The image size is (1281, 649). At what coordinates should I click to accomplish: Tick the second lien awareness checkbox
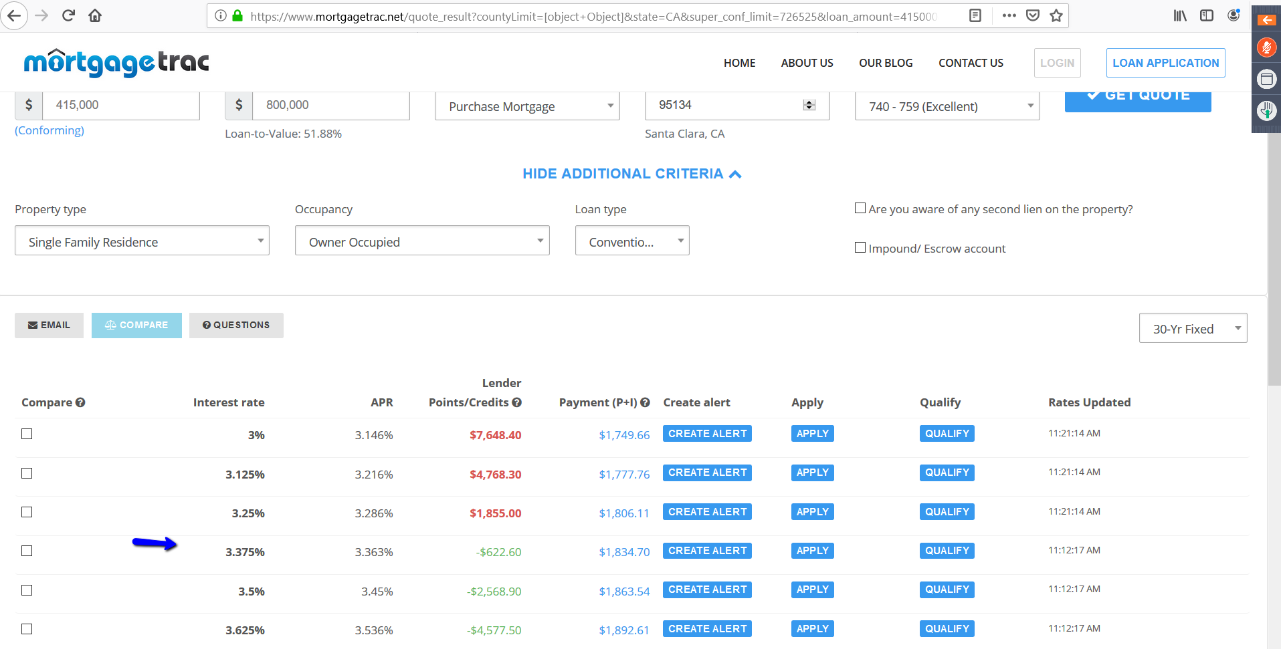860,208
